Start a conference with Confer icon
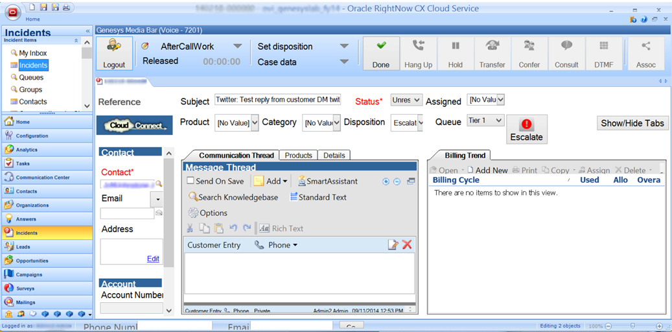672x332 pixels. click(529, 47)
